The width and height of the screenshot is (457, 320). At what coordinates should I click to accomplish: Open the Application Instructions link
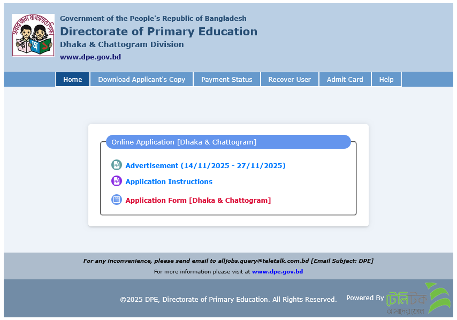click(x=169, y=181)
